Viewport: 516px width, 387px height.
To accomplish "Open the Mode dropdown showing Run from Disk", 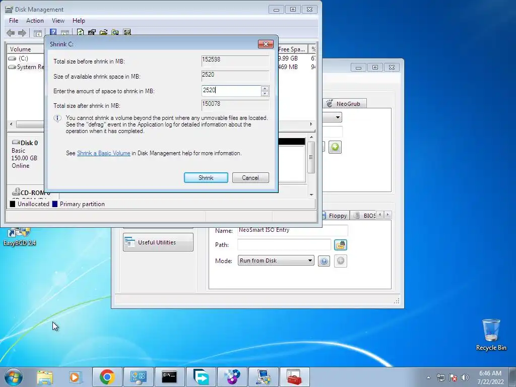I will [276, 261].
